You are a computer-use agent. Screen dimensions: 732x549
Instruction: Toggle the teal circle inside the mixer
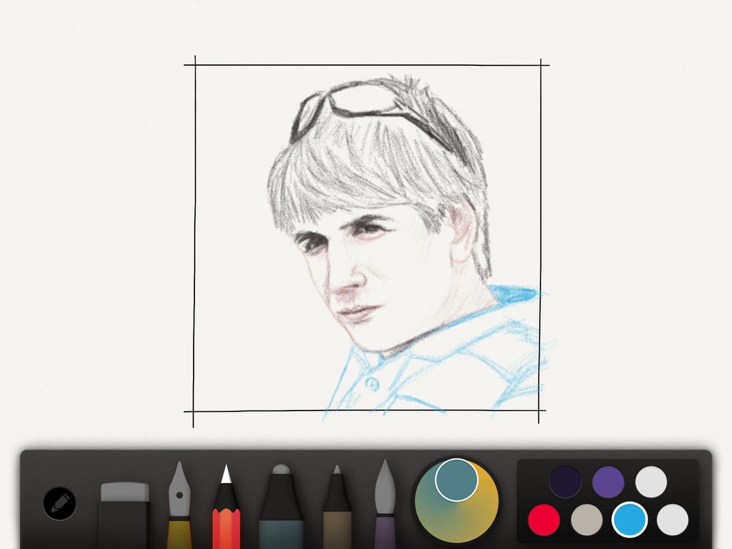click(456, 479)
